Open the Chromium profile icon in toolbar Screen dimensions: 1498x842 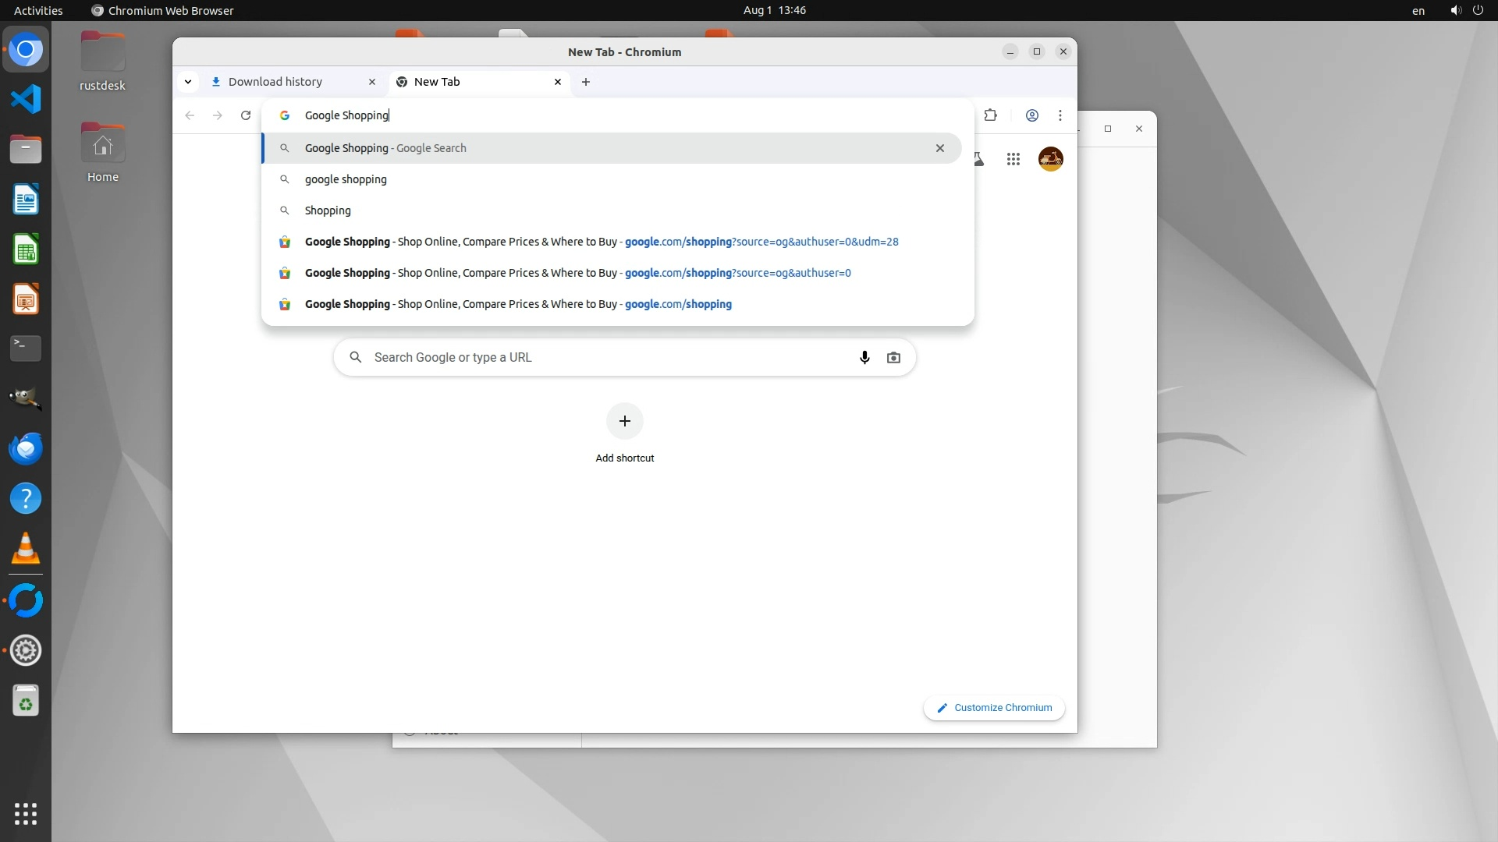1031,115
